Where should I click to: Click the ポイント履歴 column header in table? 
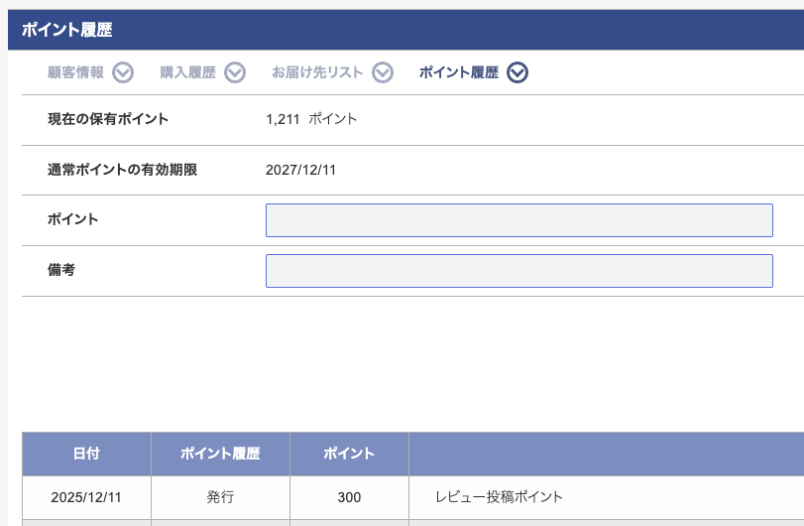tap(220, 454)
